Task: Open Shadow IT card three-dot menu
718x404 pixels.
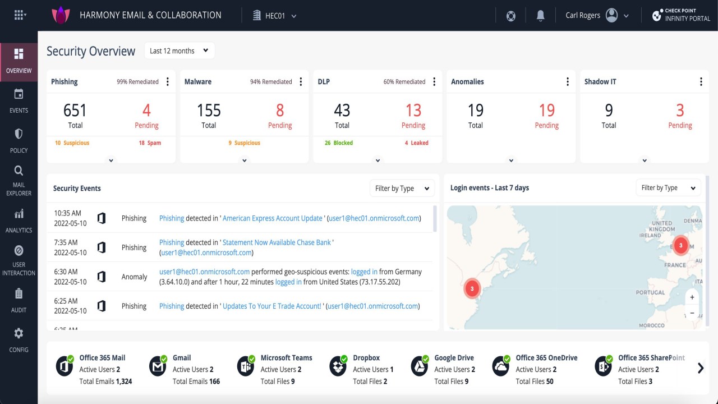Action: 701,82
